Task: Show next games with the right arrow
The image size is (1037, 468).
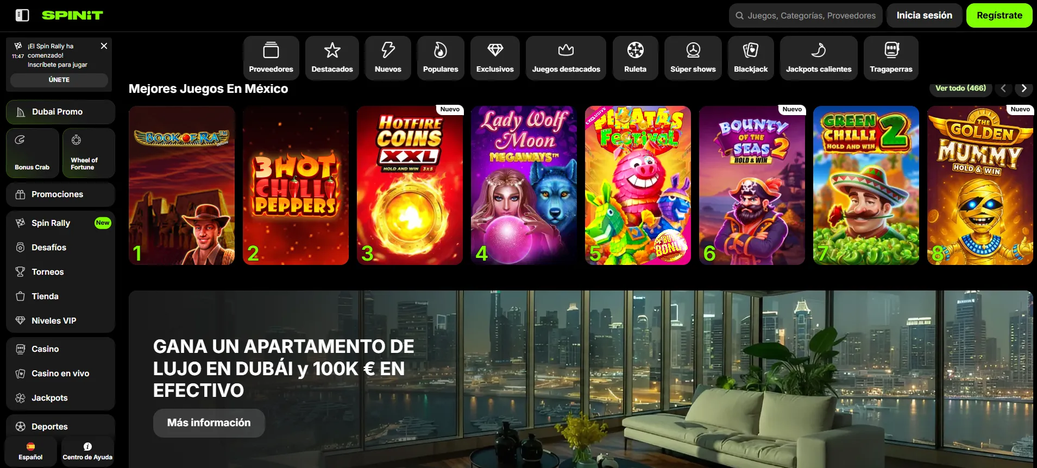Action: point(1024,88)
